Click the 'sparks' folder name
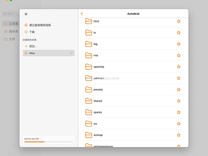 [x=98, y=112]
